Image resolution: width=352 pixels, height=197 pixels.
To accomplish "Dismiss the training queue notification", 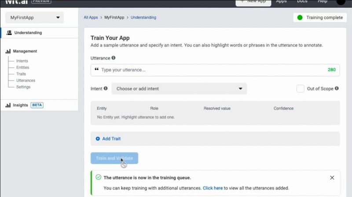I will point(332,178).
